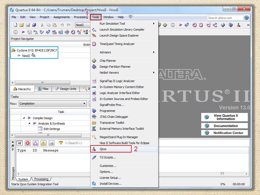The height and width of the screenshot is (195, 260).
Task: Open the Tools menu
Action: (96, 17)
